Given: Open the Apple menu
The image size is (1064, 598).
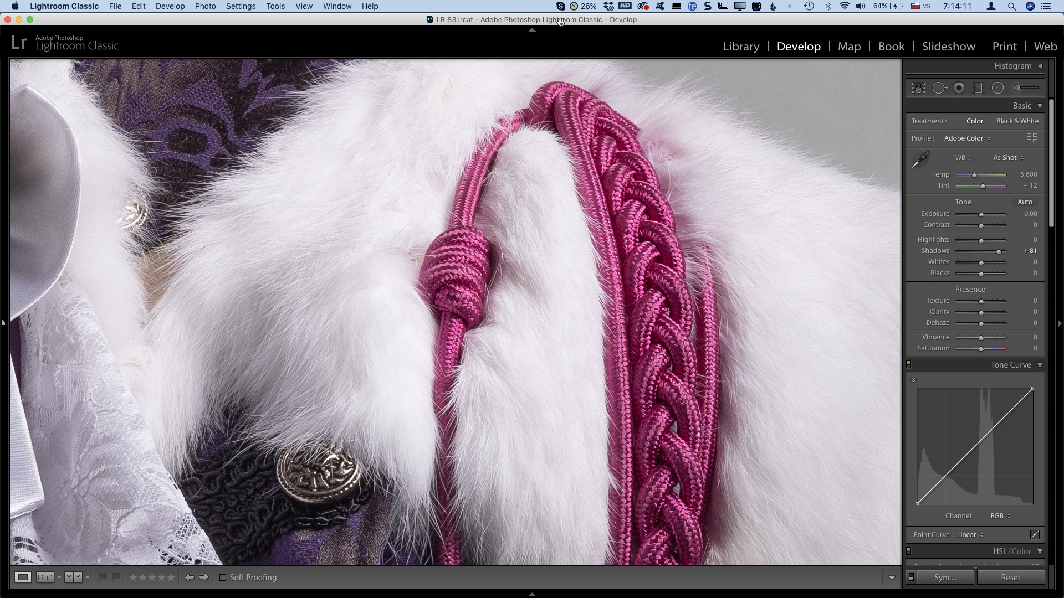Looking at the screenshot, I should pos(15,6).
